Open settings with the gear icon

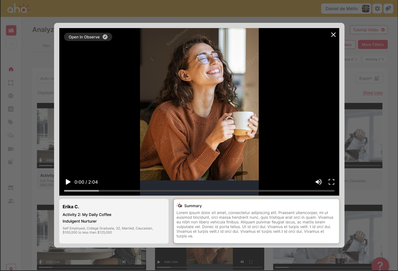(x=377, y=9)
